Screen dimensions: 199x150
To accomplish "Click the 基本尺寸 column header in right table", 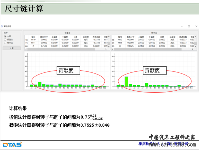I will (130, 37).
